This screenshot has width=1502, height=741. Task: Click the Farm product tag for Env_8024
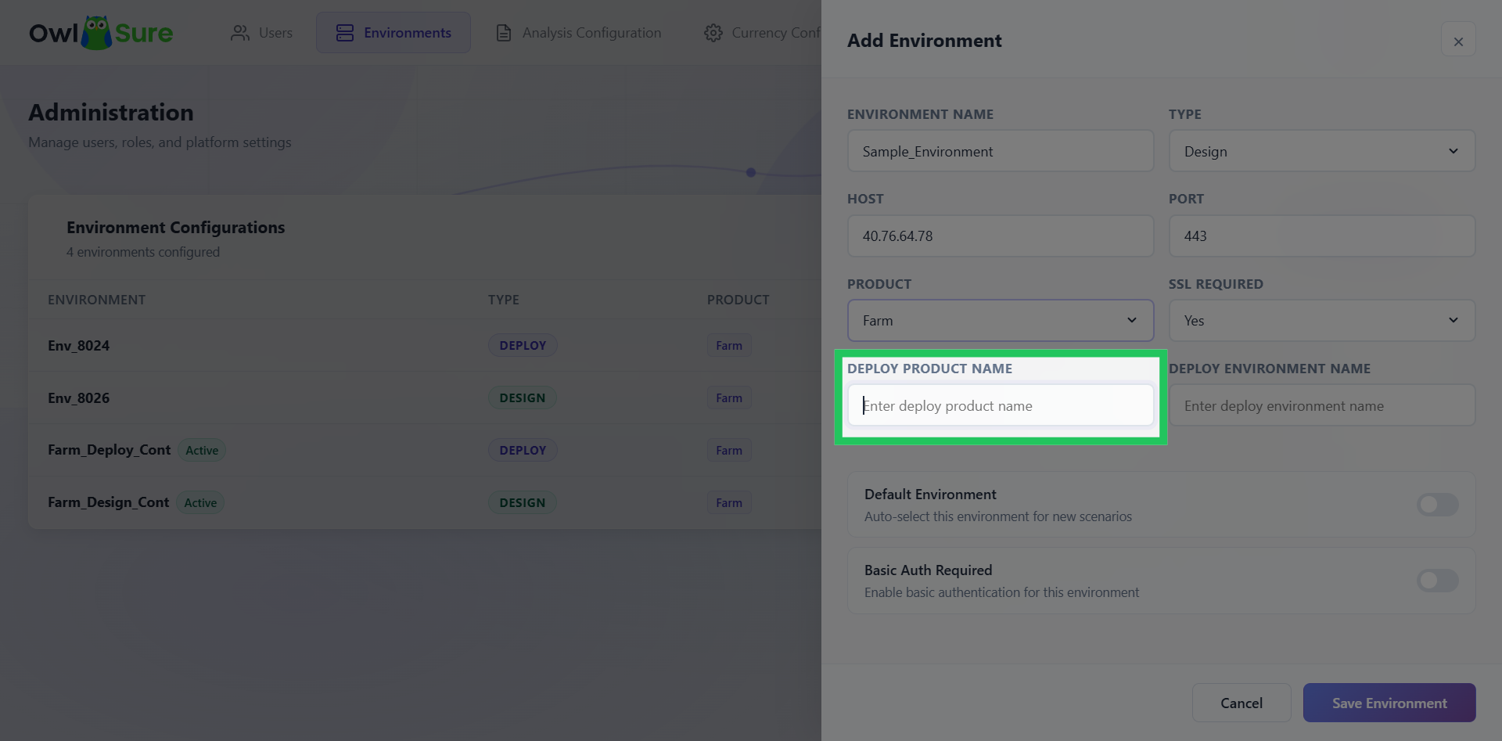pos(729,346)
